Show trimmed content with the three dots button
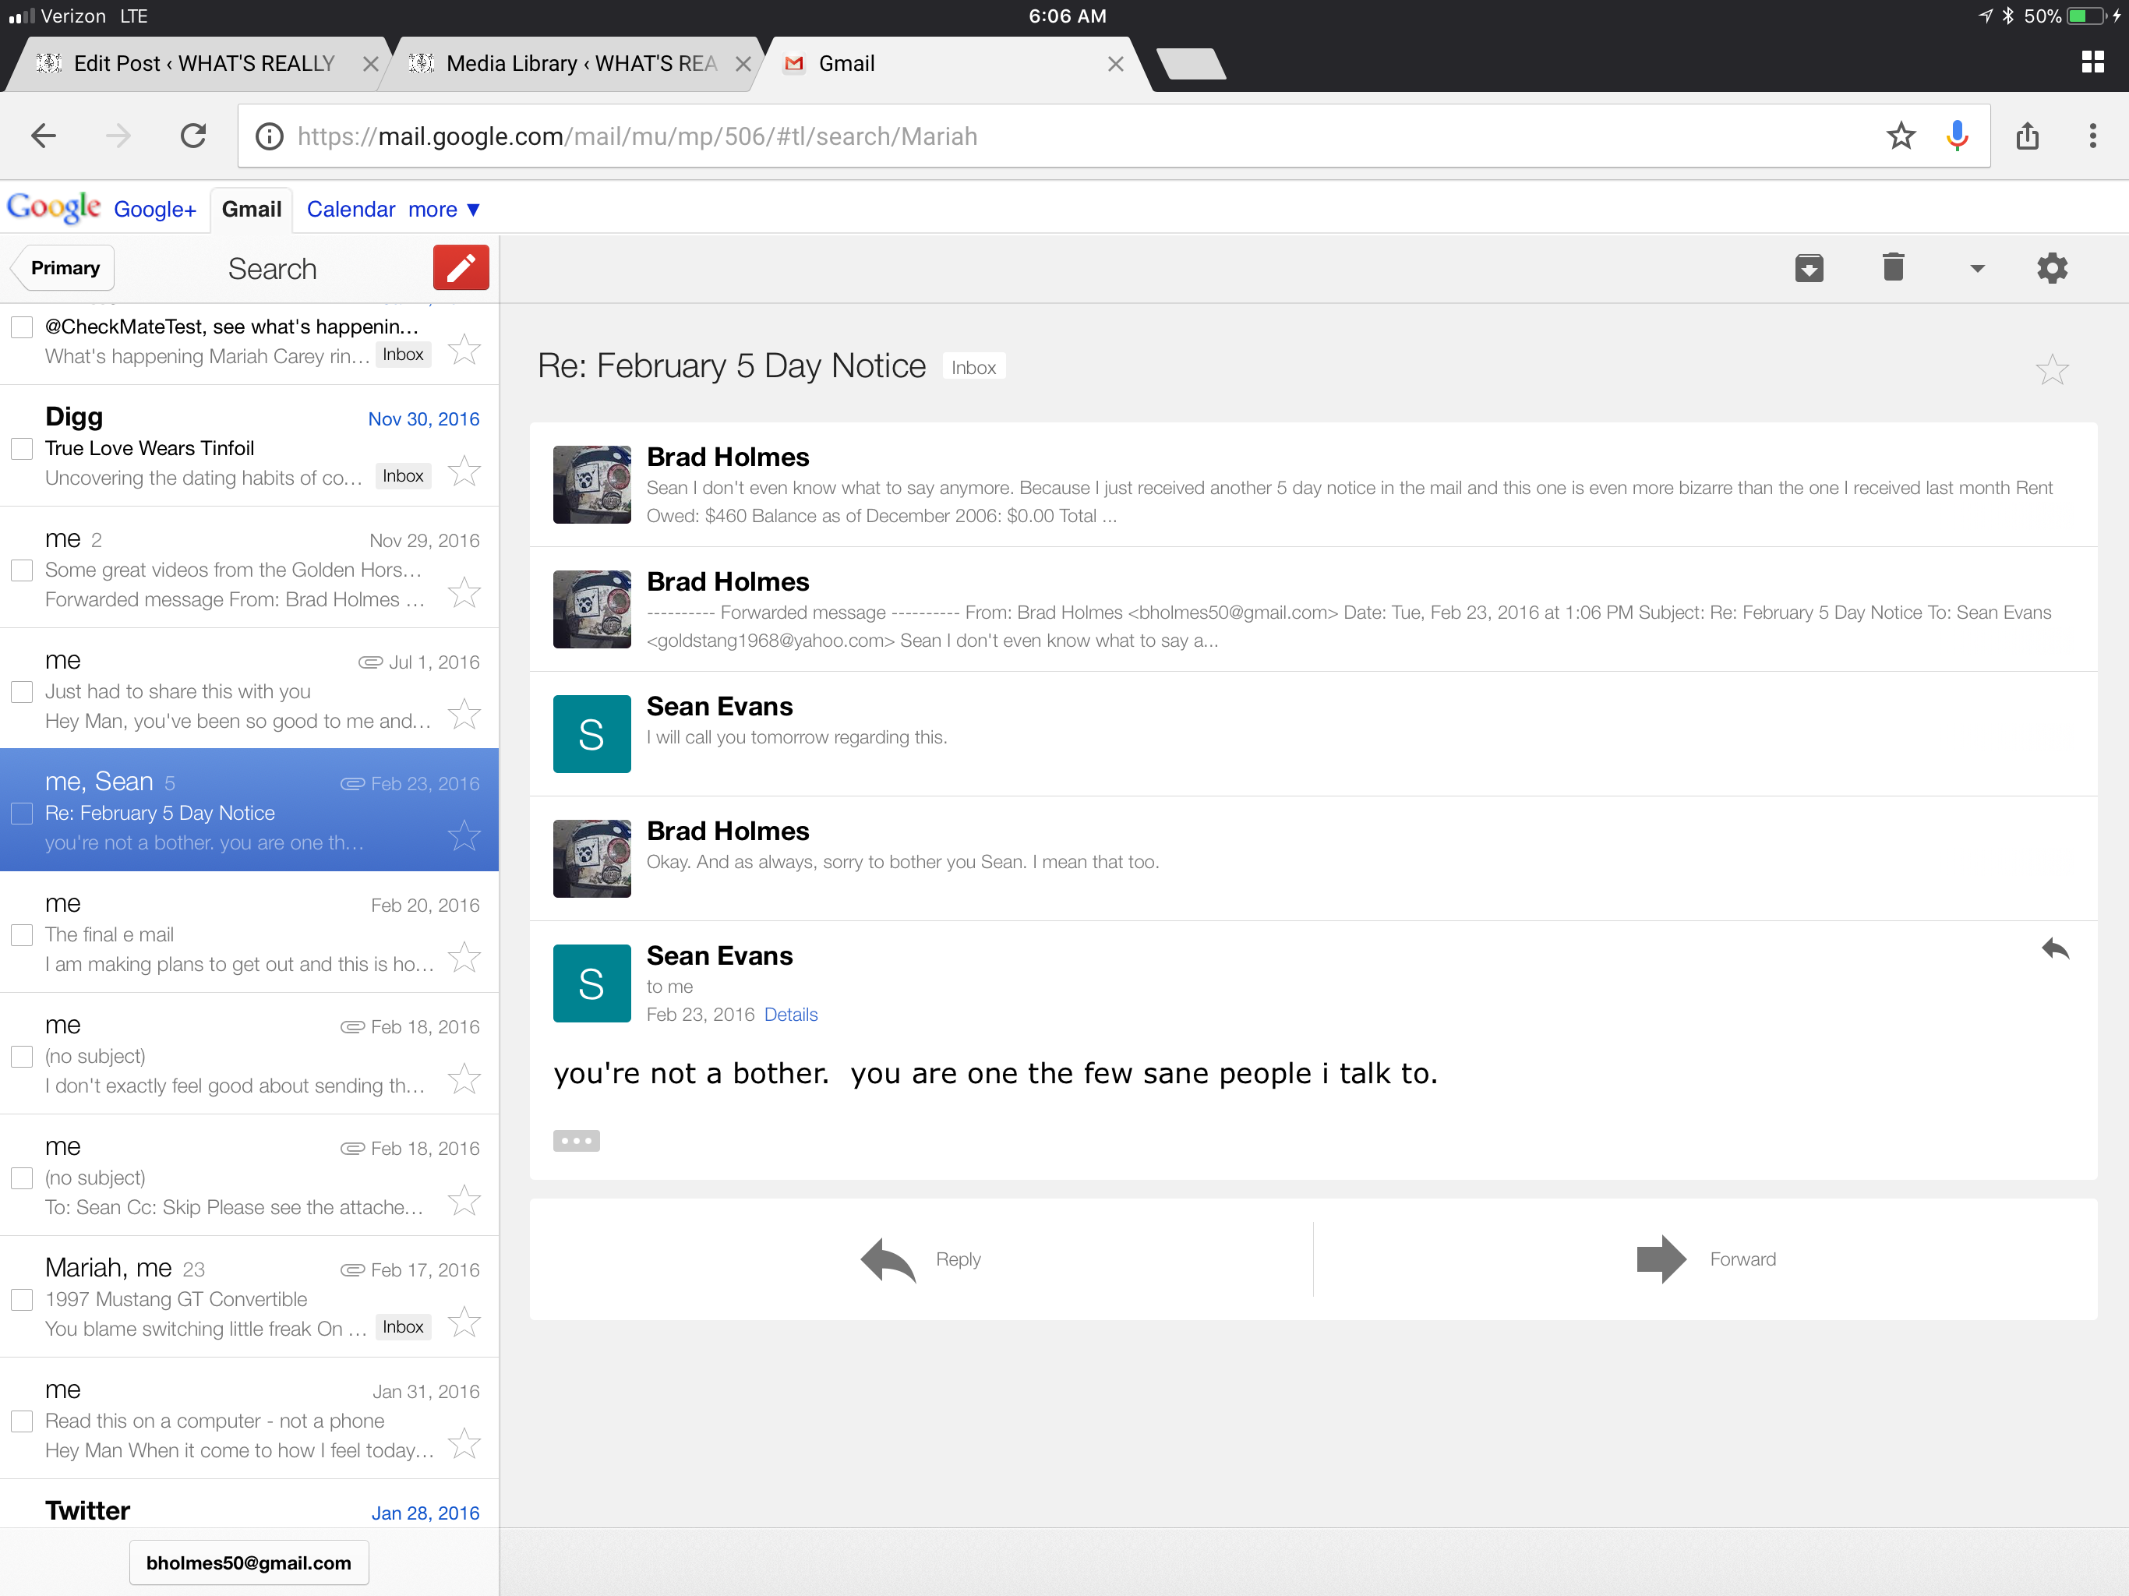 576,1141
